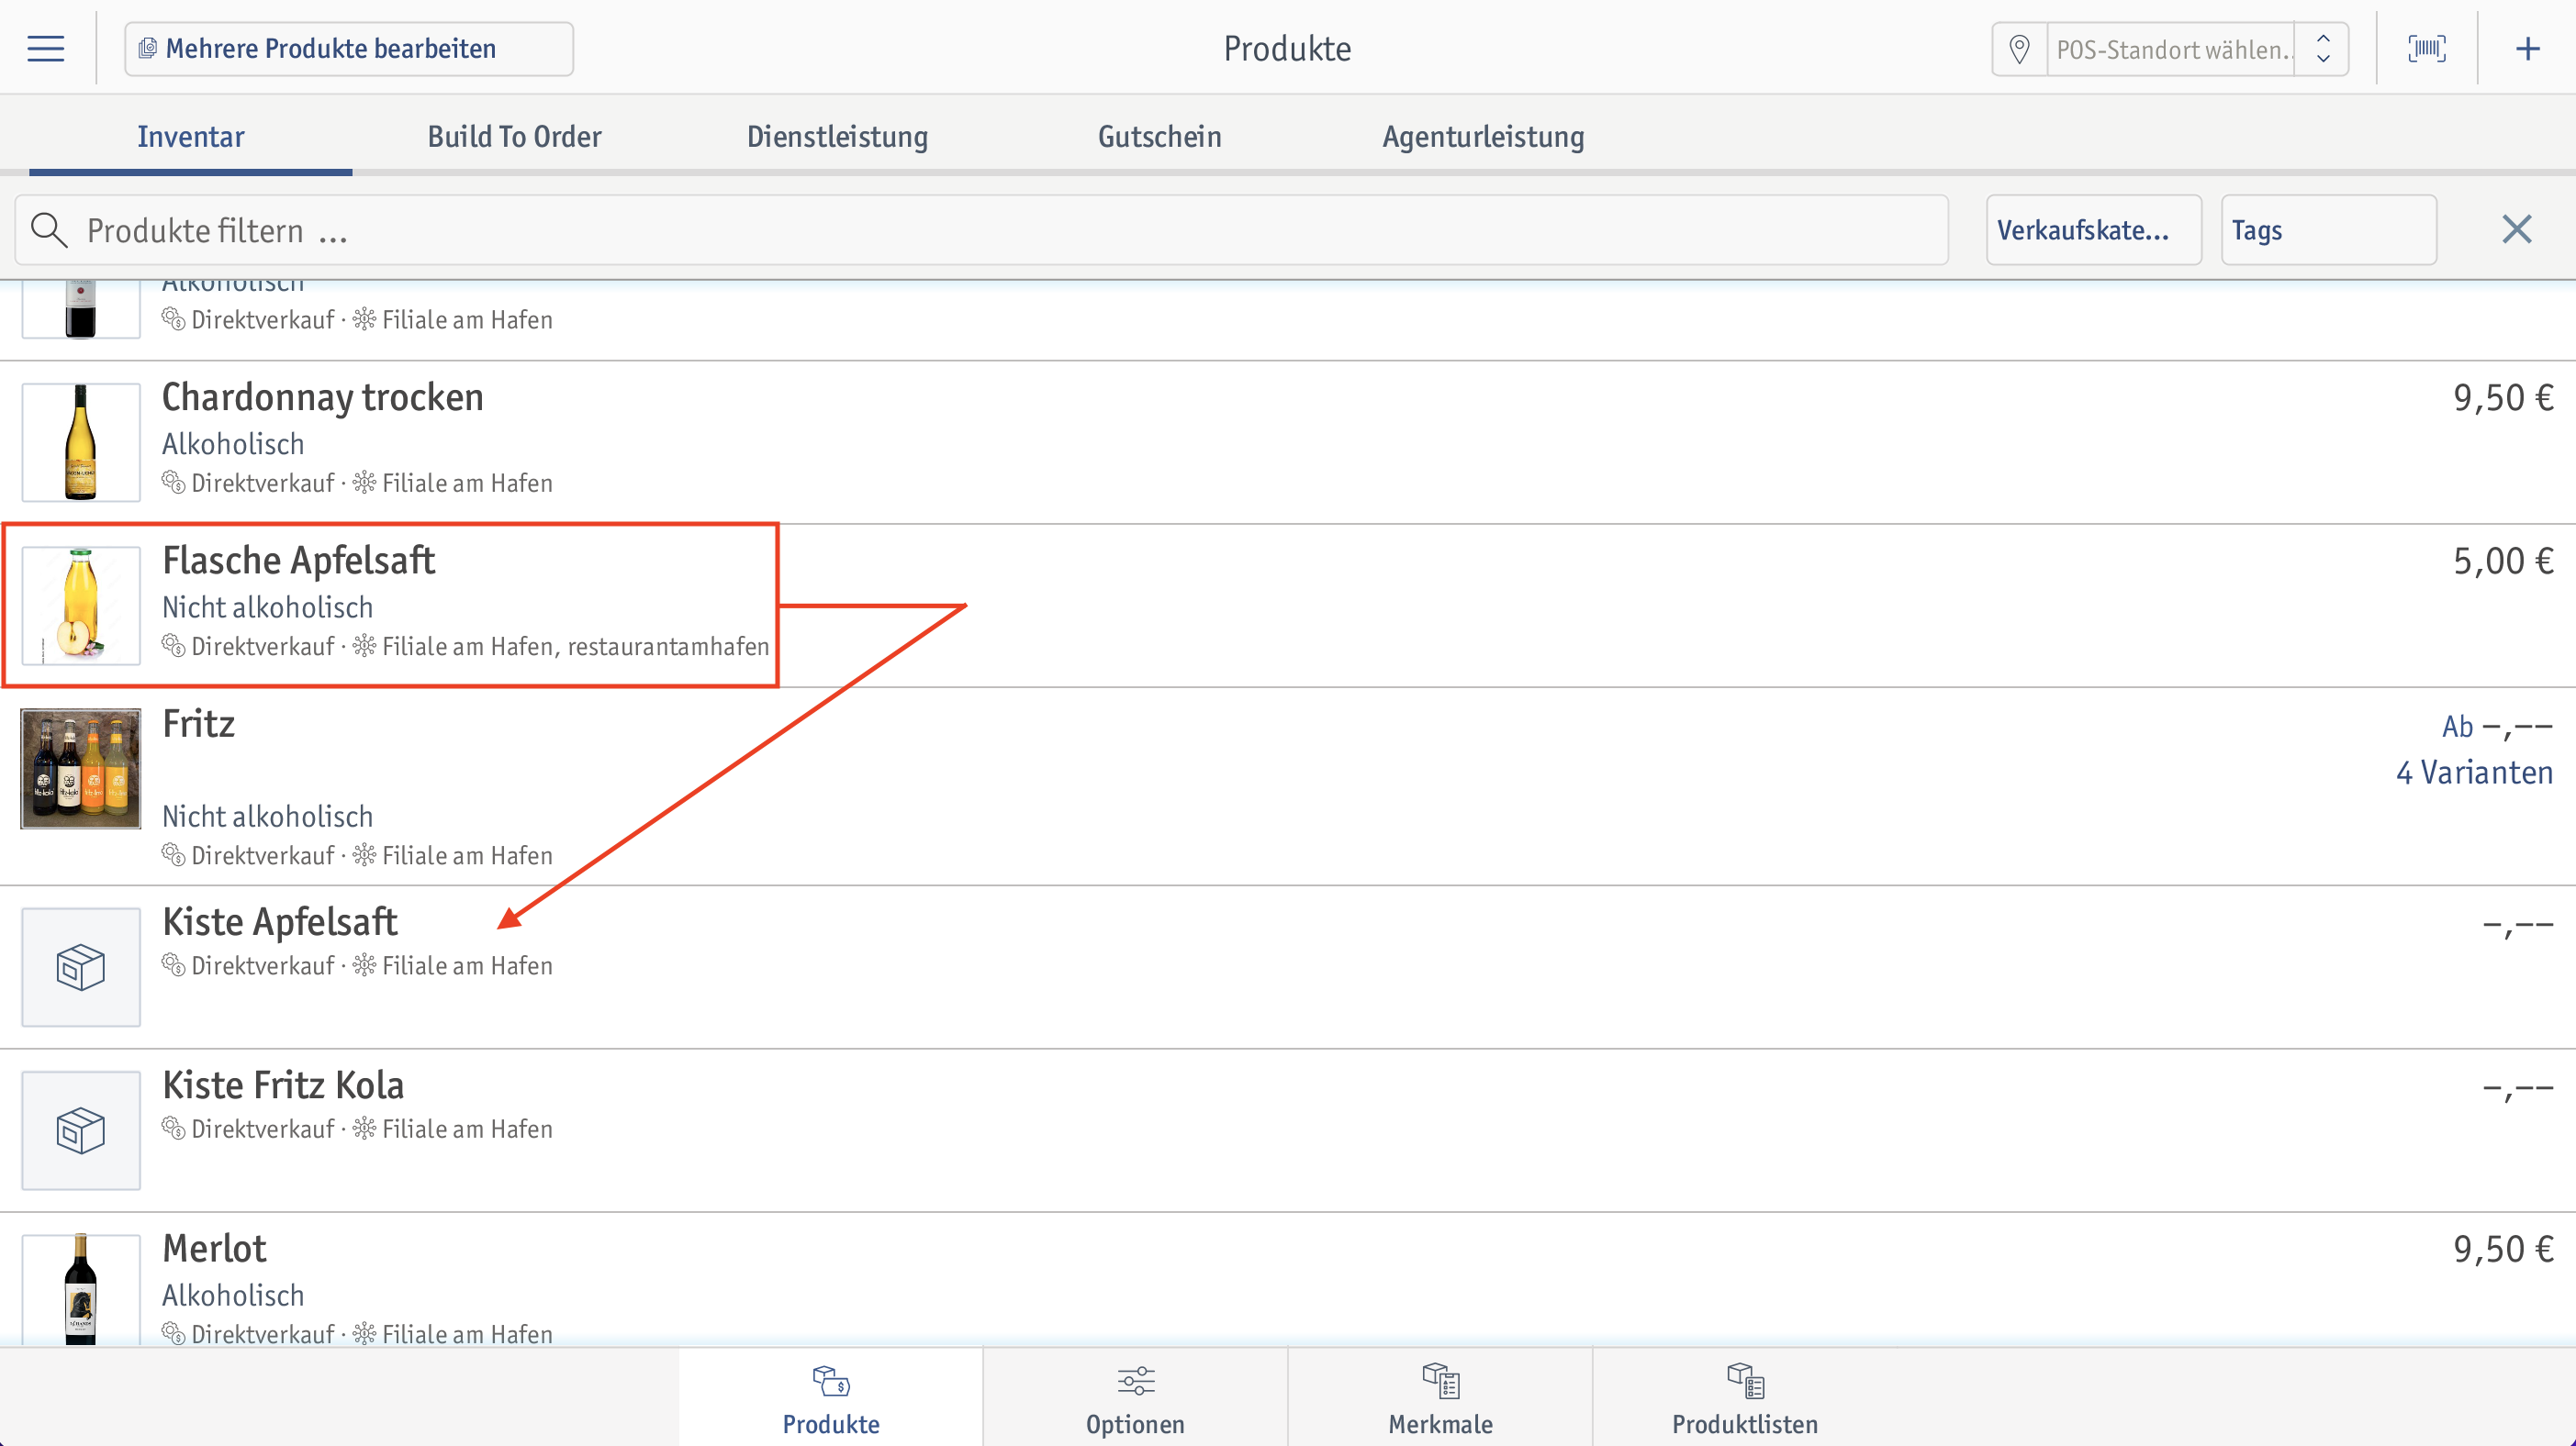The height and width of the screenshot is (1446, 2576).
Task: Click Nicht alkoholisch under Fritz
Action: tap(267, 817)
